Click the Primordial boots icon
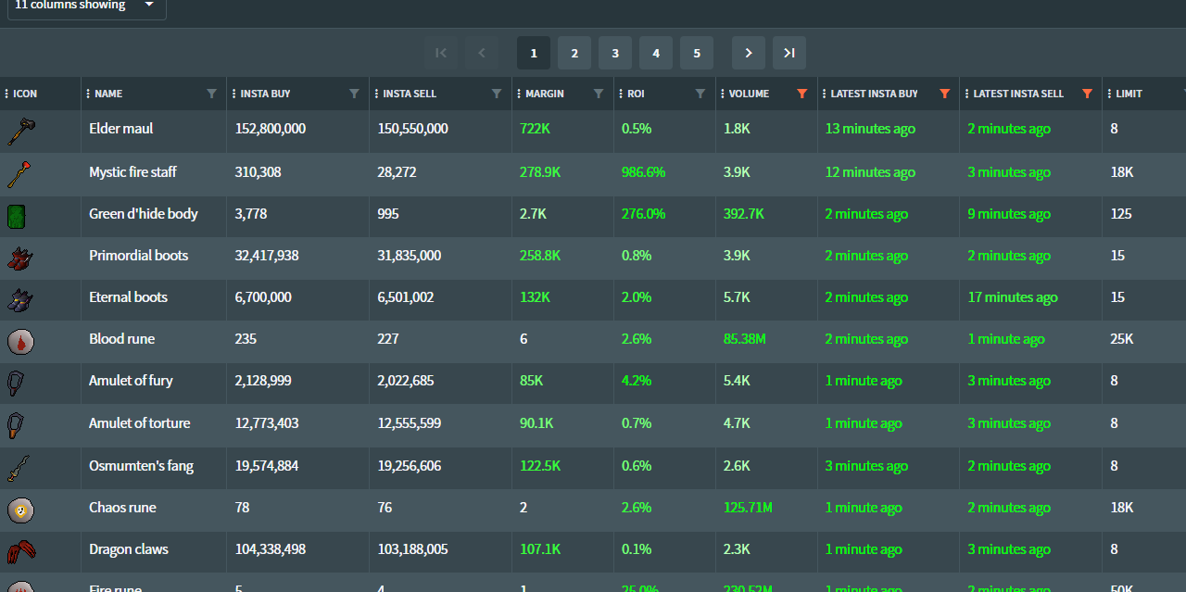Viewport: 1186px width, 592px height. pyautogui.click(x=20, y=258)
